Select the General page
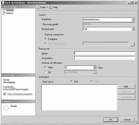This screenshot has width=139, height=125. click(10, 10)
